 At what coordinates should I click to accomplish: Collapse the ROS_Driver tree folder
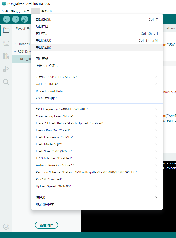click(x=22, y=52)
